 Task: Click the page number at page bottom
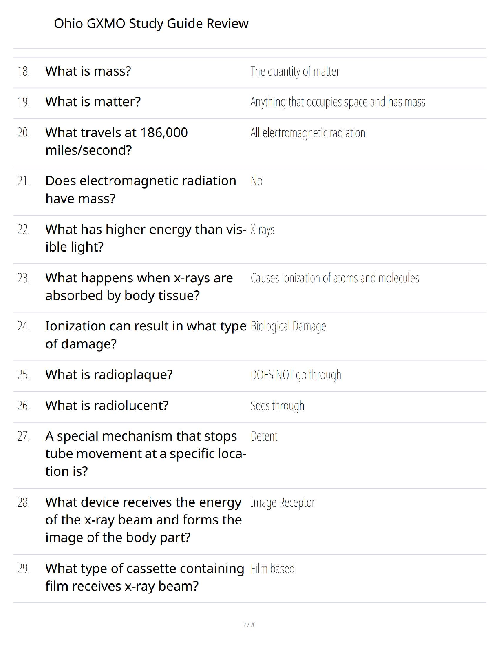click(249, 625)
